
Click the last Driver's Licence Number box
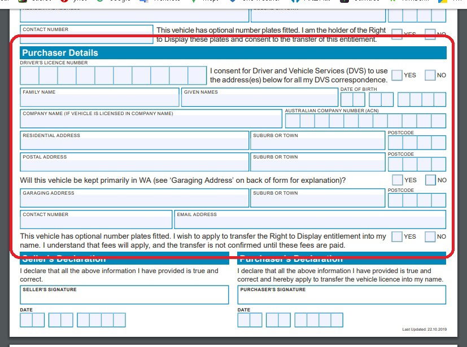[197, 76]
